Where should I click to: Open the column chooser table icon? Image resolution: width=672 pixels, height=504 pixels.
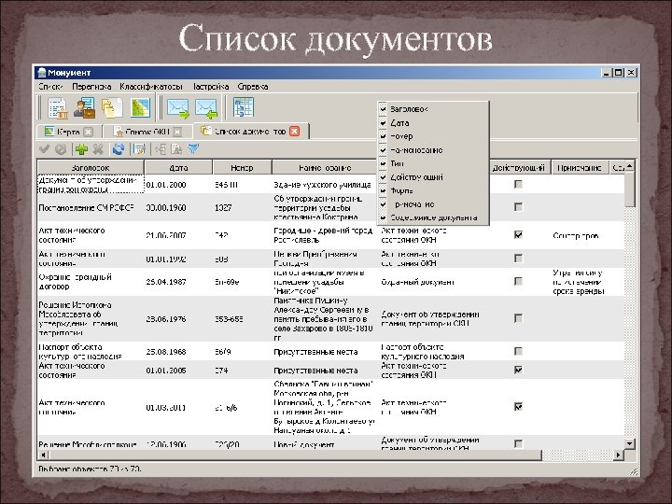(x=139, y=149)
